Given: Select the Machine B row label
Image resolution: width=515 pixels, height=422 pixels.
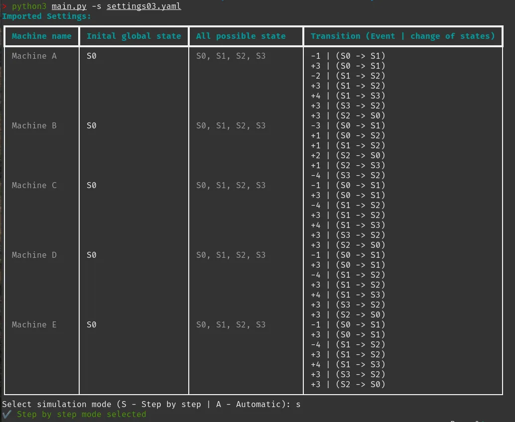Looking at the screenshot, I should [34, 126].
